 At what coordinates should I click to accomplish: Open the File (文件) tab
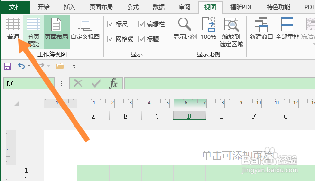(x=15, y=7)
